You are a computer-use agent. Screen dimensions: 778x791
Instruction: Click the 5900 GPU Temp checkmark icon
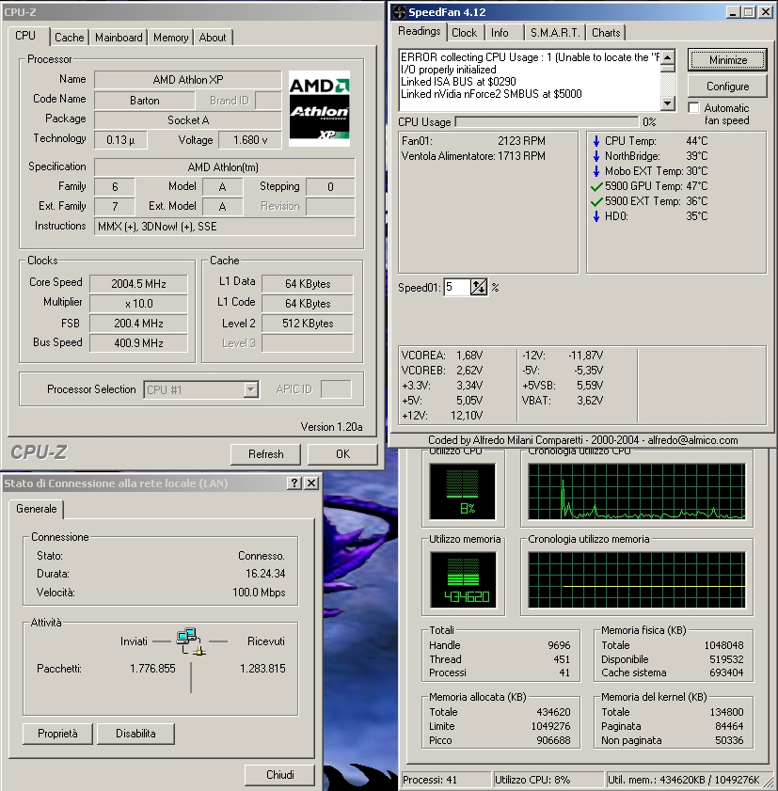(596, 186)
